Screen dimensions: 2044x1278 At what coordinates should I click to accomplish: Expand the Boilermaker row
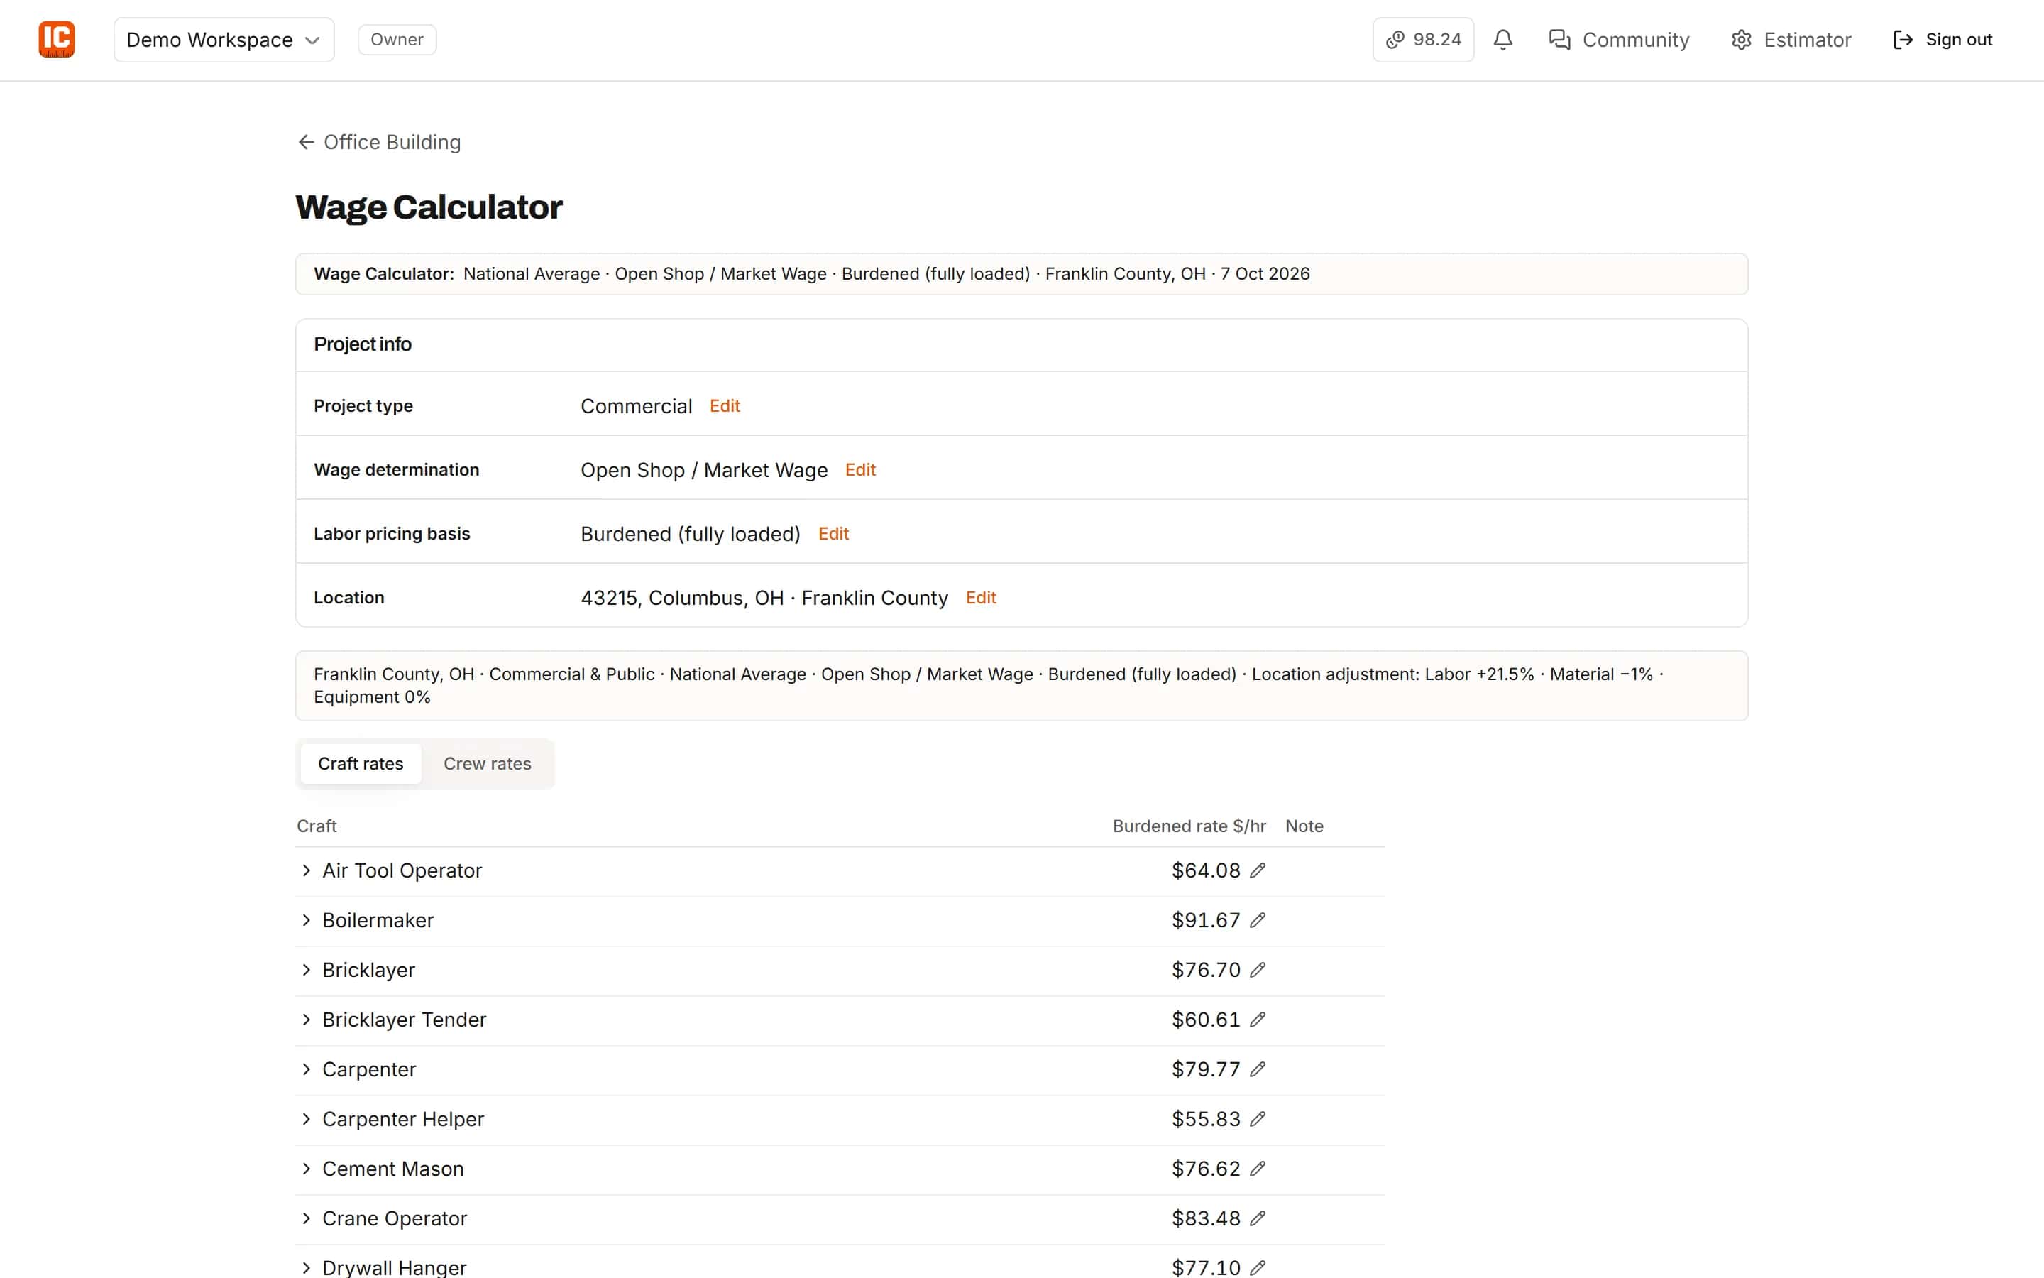click(306, 920)
